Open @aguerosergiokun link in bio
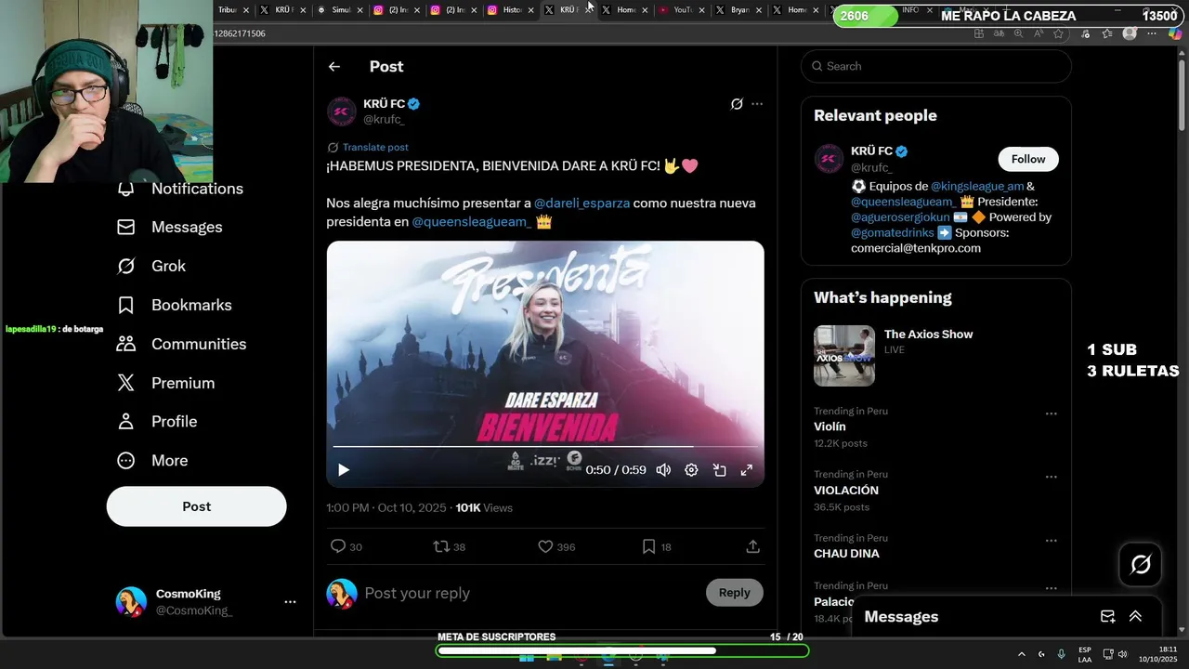The width and height of the screenshot is (1189, 669). tap(898, 217)
